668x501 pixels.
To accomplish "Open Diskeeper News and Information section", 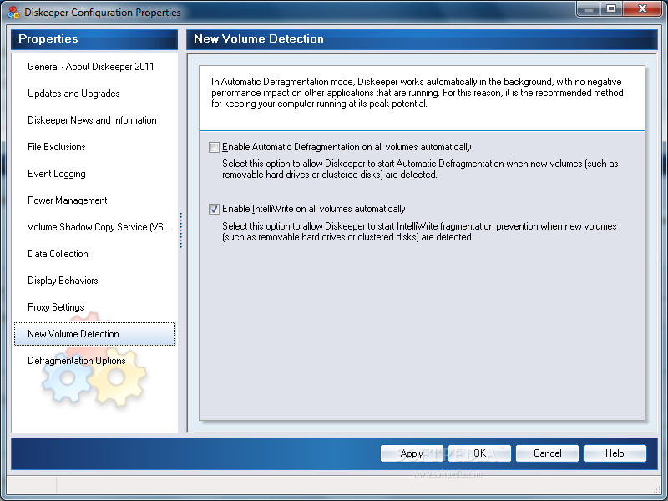I will (92, 120).
